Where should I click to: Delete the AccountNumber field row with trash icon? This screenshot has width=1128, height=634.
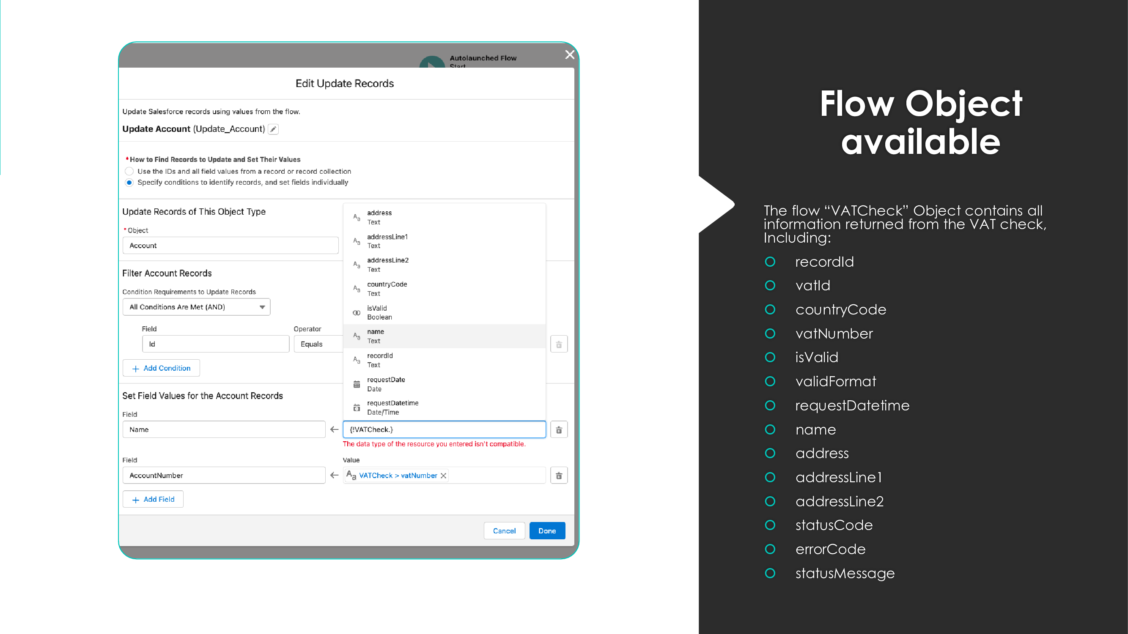click(x=559, y=475)
